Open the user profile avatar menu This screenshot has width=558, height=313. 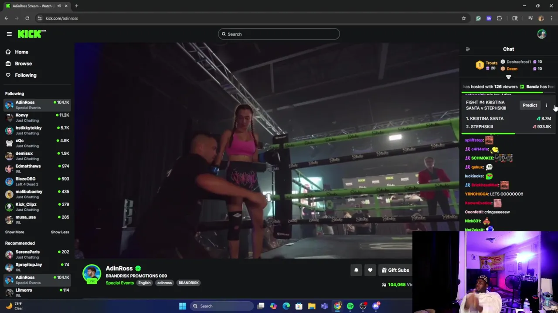click(x=541, y=34)
